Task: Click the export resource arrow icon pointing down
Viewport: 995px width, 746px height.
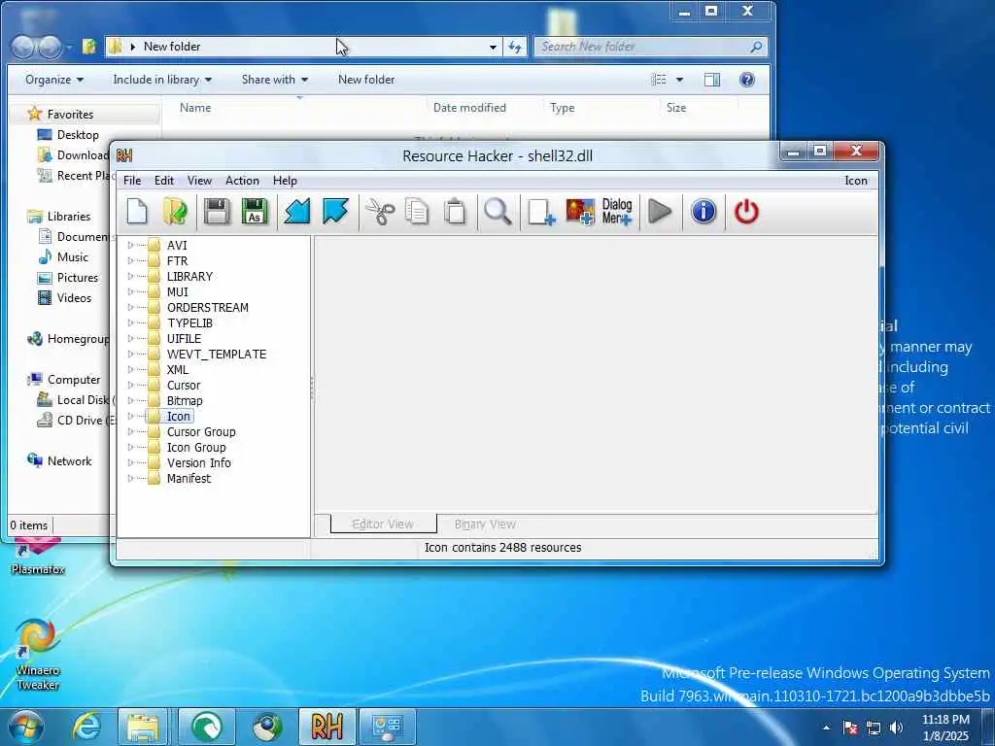Action: tap(335, 212)
